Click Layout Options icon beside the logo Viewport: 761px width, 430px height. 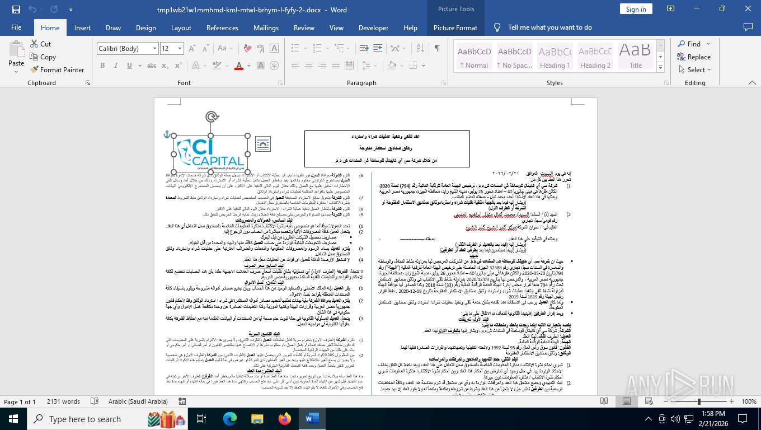click(x=263, y=144)
